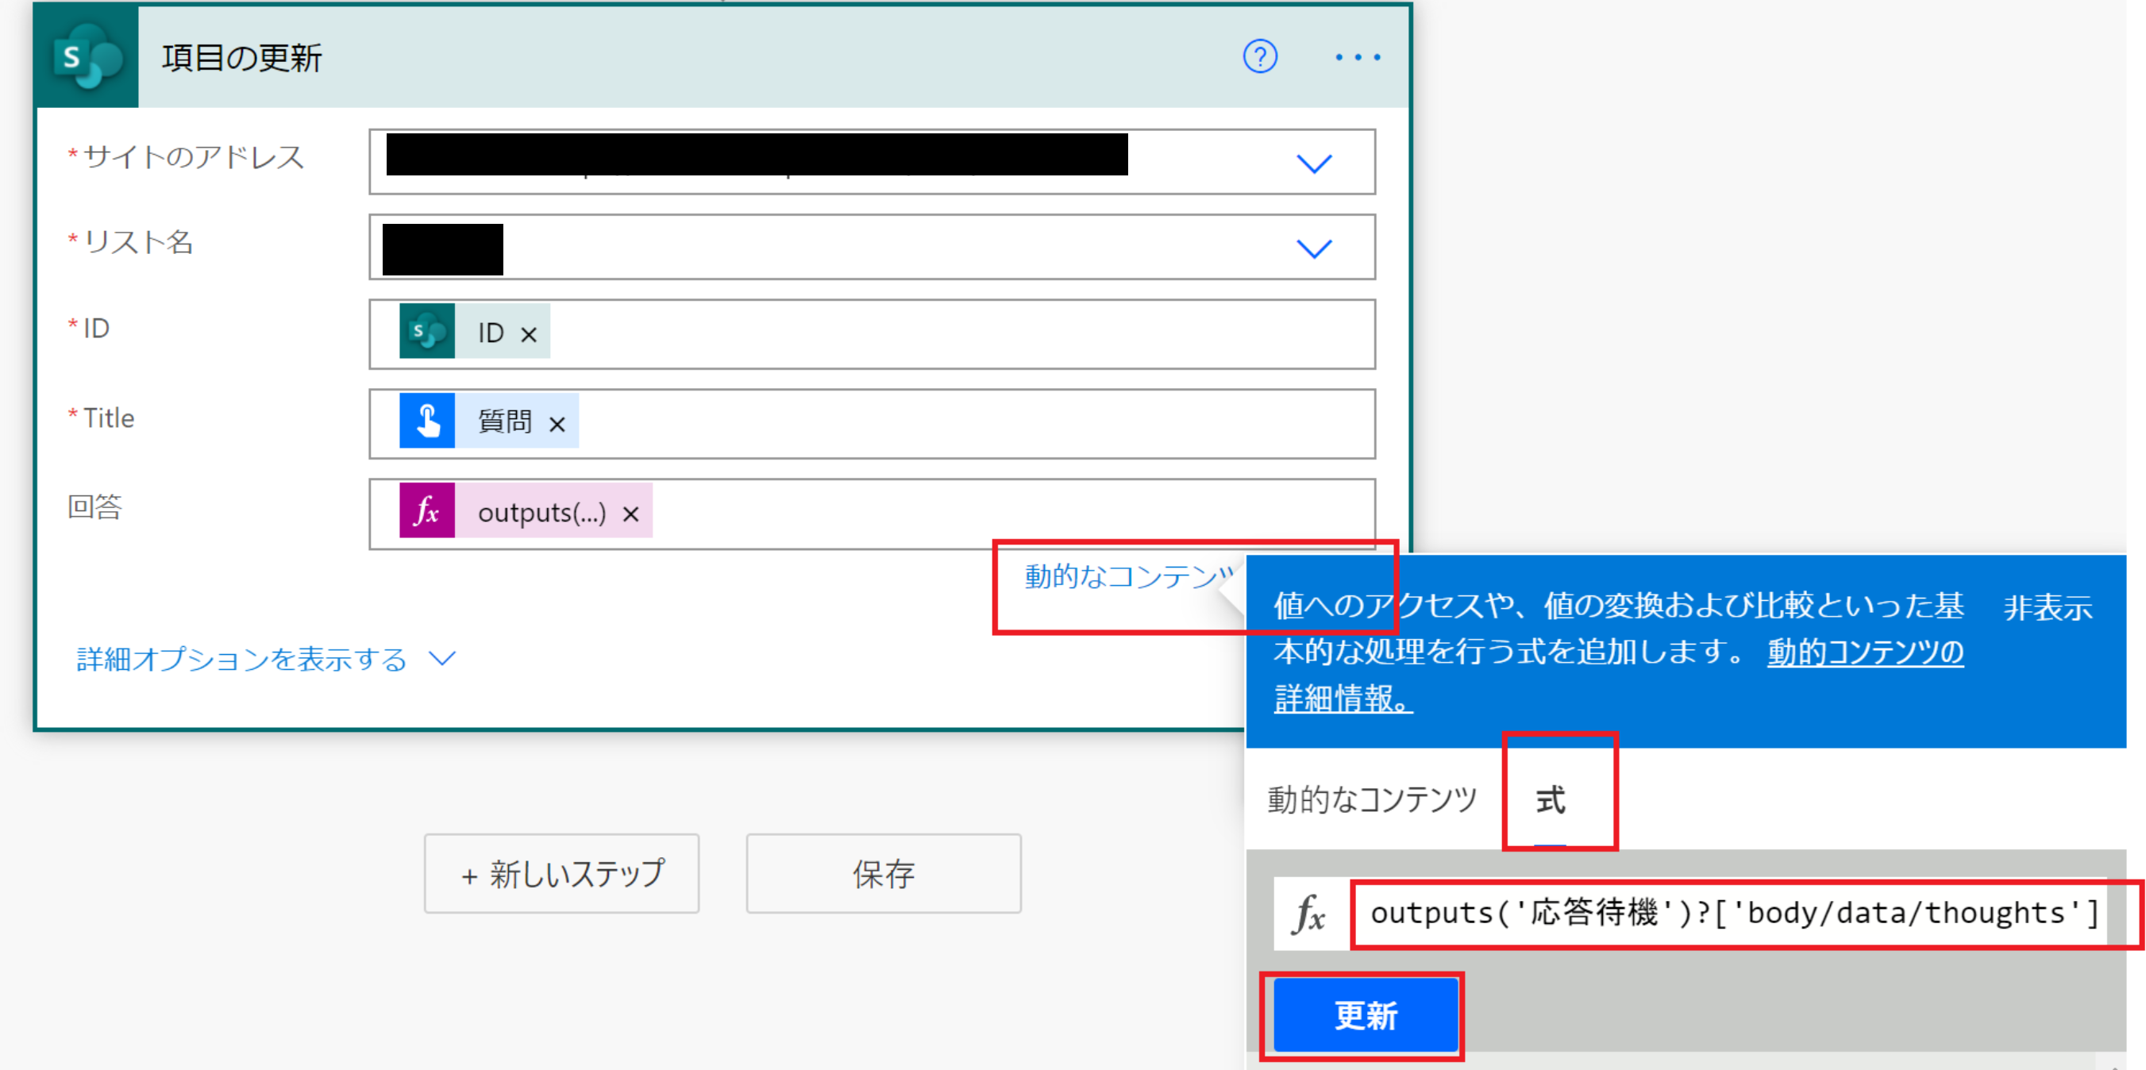2146x1070 pixels.
Task: Switch to the 動的なコンテンツ tab
Action: (1371, 799)
